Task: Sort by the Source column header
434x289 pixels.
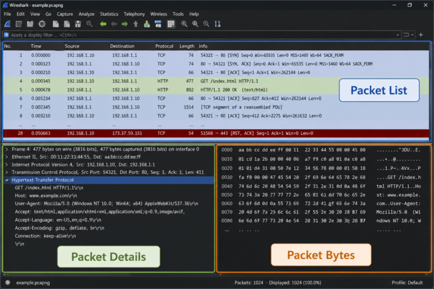Action: click(72, 46)
